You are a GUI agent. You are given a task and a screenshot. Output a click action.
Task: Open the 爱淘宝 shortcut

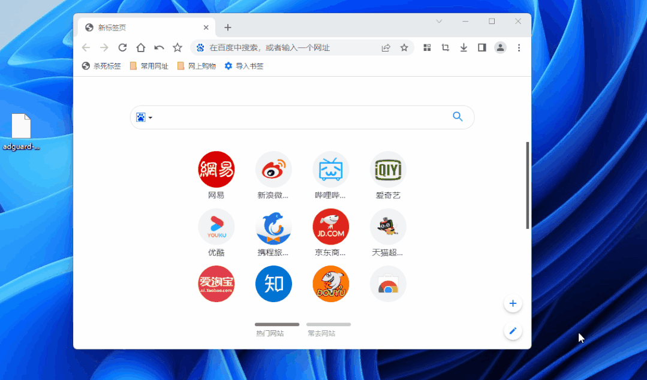(216, 284)
